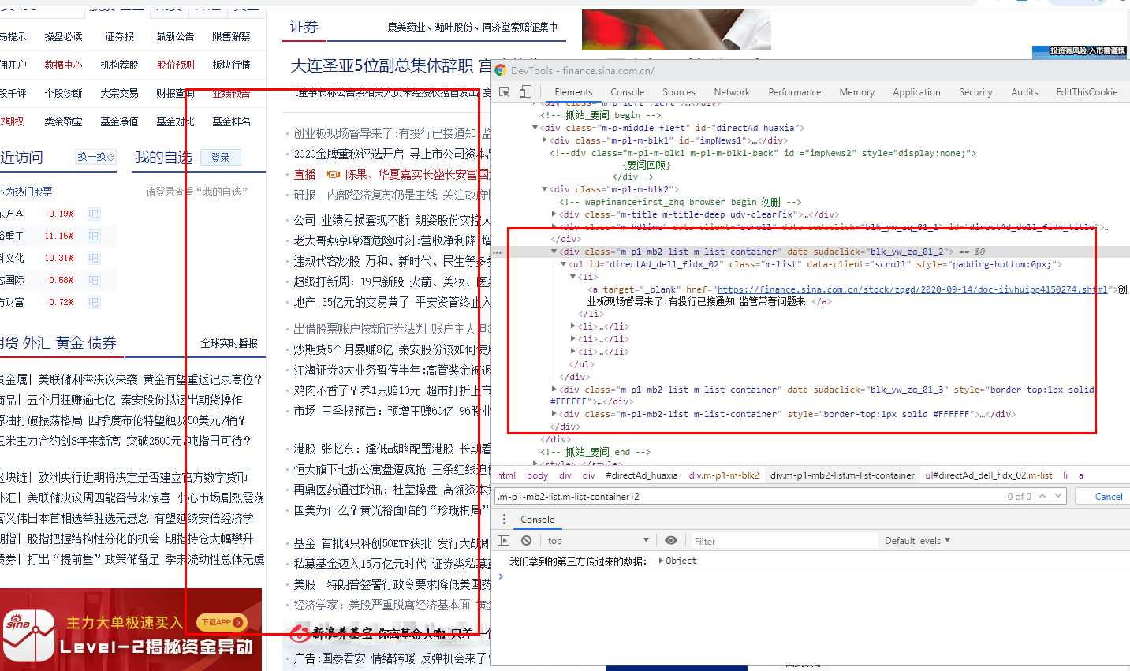
Task: Click the console prompt line
Action: pyautogui.click(x=812, y=576)
